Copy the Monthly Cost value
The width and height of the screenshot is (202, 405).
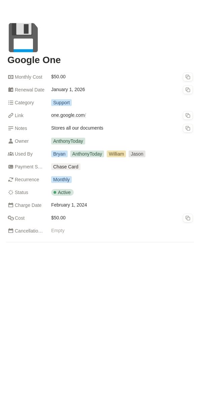[x=188, y=77]
